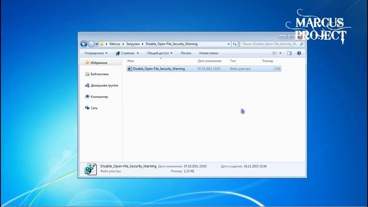The image size is (368, 207).
Task: Click the registry file icon in list
Action: click(x=129, y=69)
